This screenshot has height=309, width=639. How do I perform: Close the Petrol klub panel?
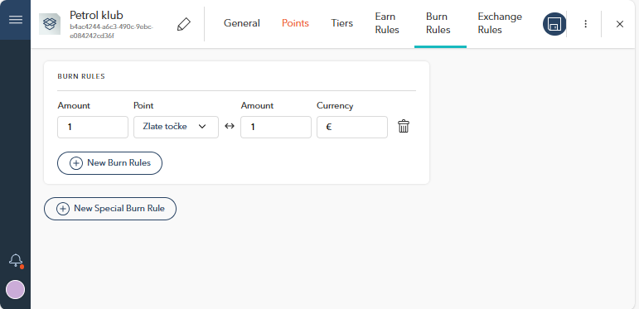pos(620,24)
